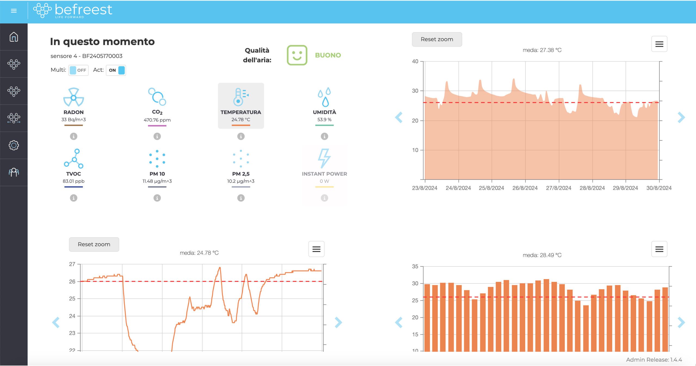The width and height of the screenshot is (696, 366).
Task: Select the Temperatura measurement tile
Action: (241, 106)
